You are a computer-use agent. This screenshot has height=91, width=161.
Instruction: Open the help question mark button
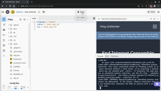point(4,86)
